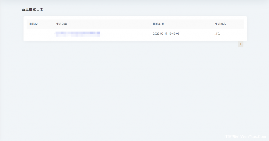Click the date 2022-02-17 in the row
The height and width of the screenshot is (141, 269).
point(160,34)
